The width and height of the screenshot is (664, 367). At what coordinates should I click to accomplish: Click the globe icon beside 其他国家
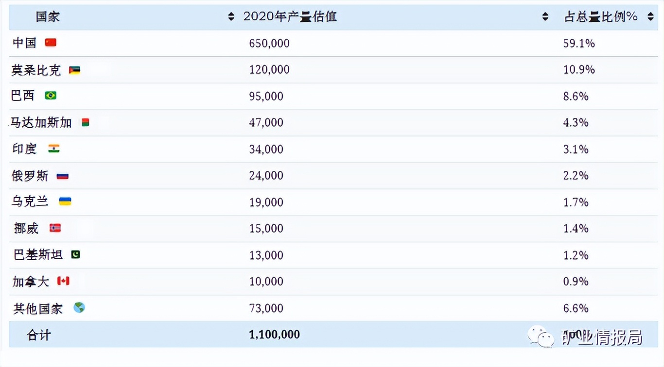(79, 308)
